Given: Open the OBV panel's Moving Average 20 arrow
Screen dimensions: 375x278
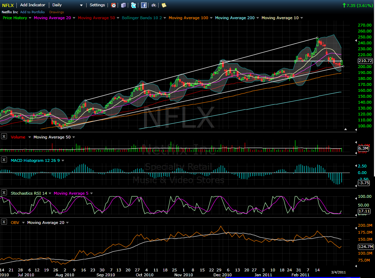Looking at the screenshot, I should click(x=67, y=223).
